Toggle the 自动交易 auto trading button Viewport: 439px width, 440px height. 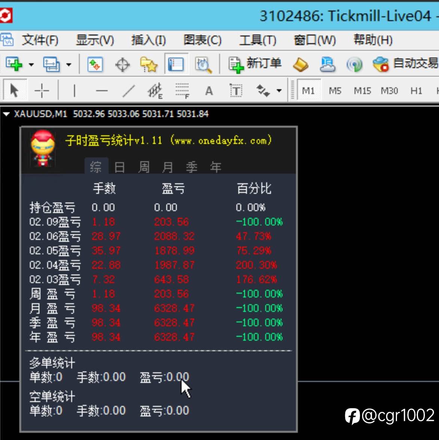tap(405, 64)
